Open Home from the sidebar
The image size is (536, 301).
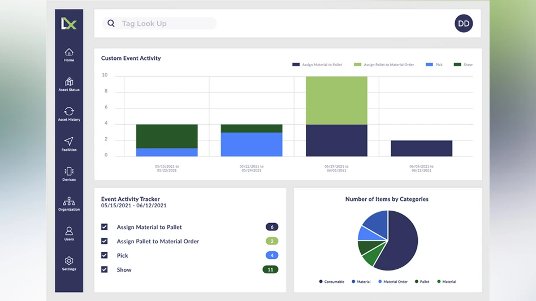coord(69,55)
